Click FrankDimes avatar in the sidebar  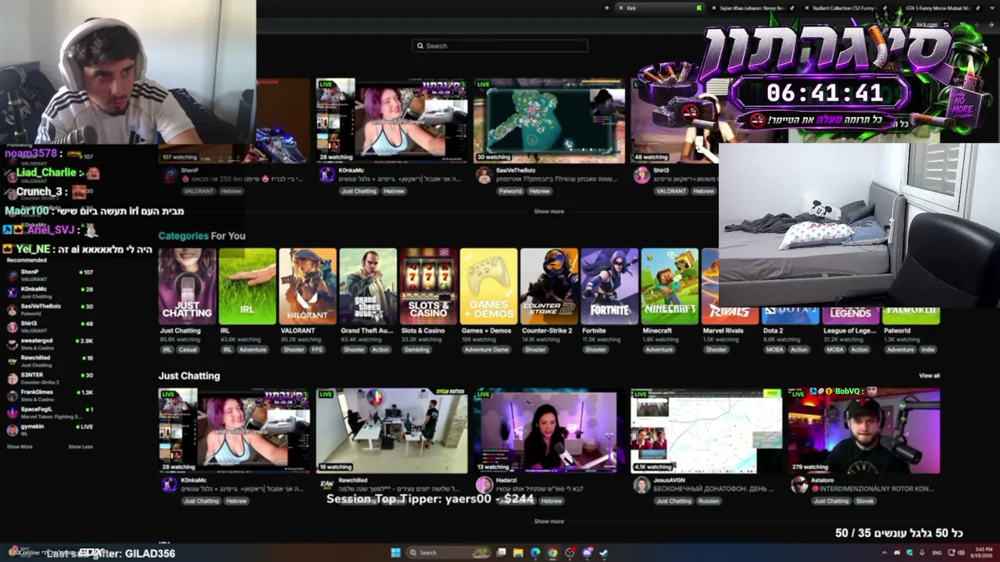pos(12,395)
